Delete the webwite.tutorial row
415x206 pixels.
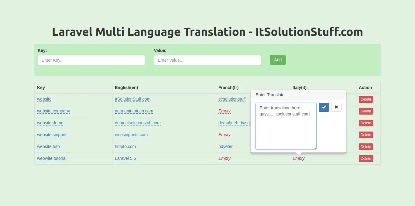366,159
